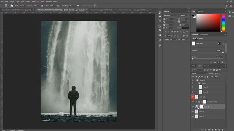Open smoothing options gear icon
This screenshot has width=234, height=131.
[78, 6]
